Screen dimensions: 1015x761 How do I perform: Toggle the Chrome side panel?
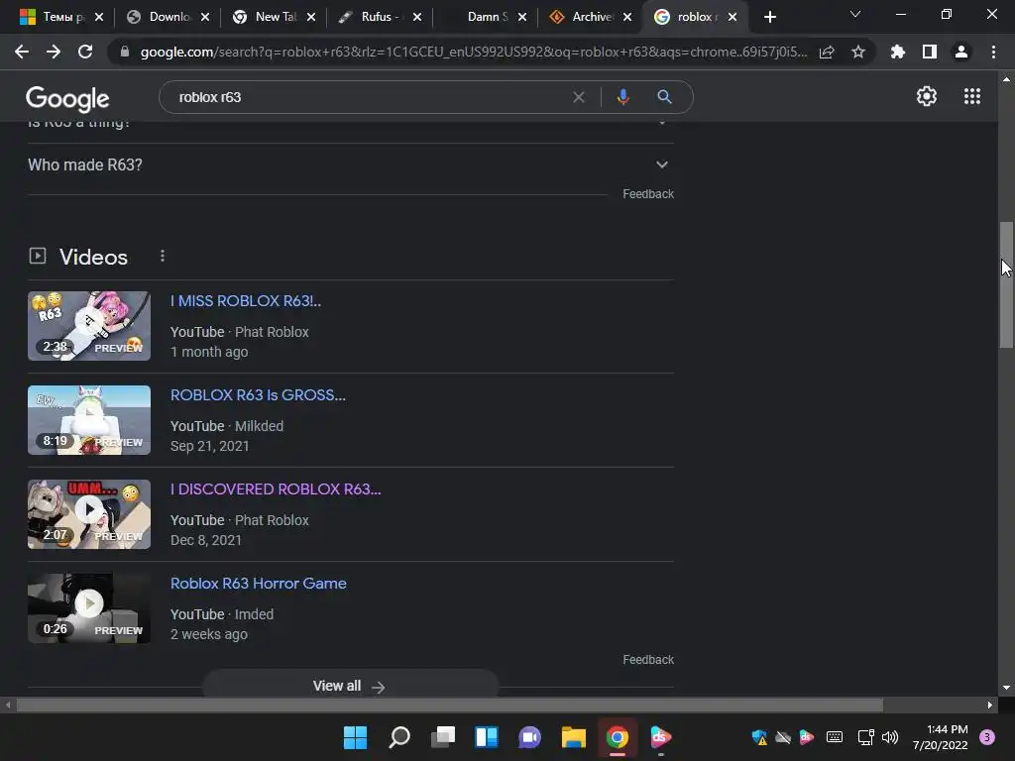930,52
